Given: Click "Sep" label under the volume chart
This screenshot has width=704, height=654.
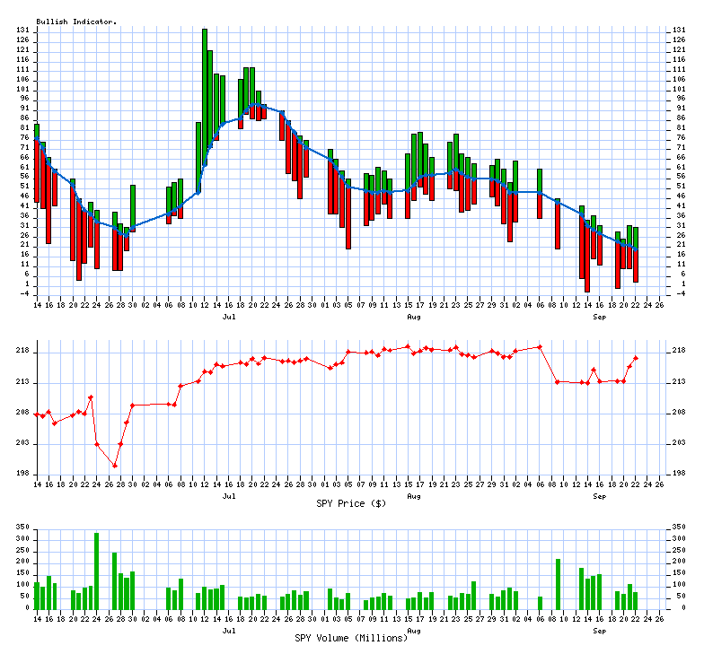Looking at the screenshot, I should point(599,630).
